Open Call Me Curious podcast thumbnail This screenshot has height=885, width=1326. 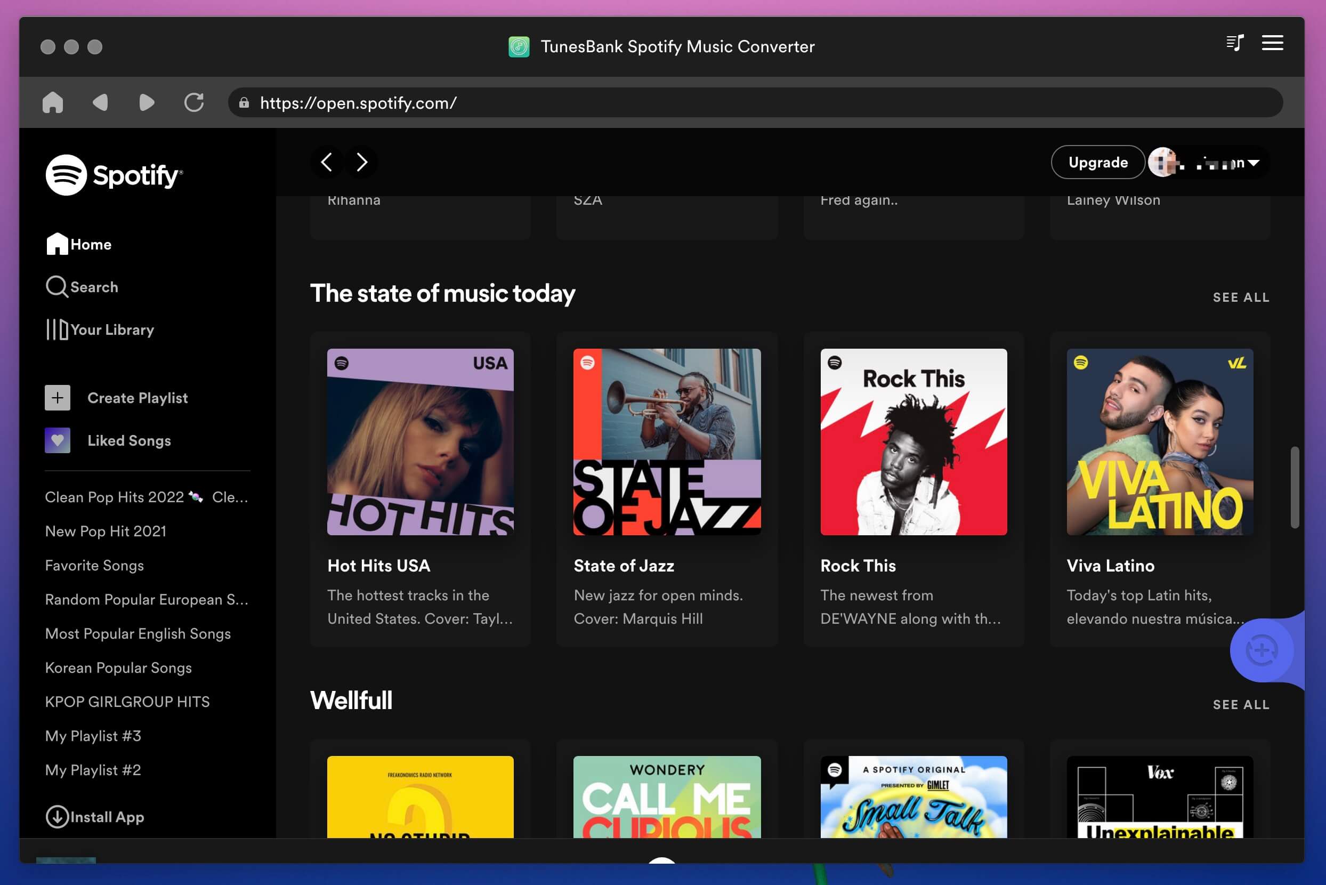(x=667, y=797)
